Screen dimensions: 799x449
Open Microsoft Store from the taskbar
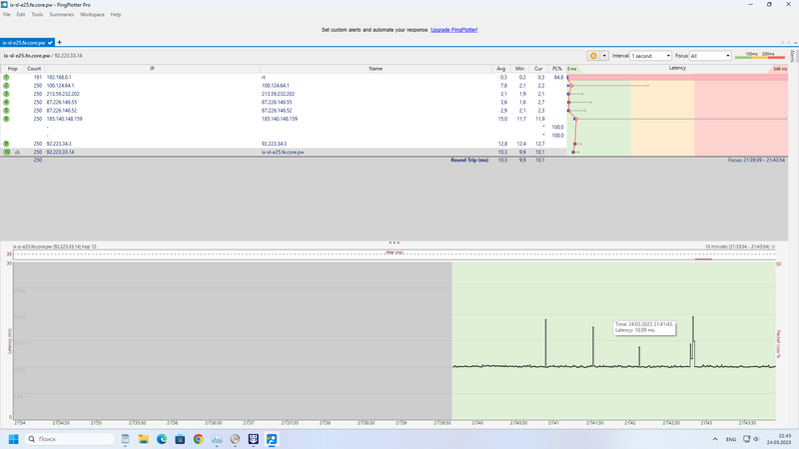[x=180, y=439]
